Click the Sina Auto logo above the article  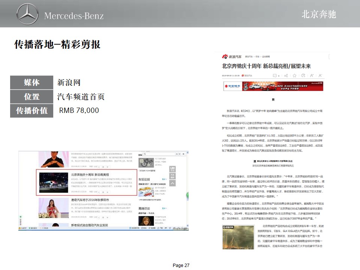pyautogui.click(x=231, y=57)
